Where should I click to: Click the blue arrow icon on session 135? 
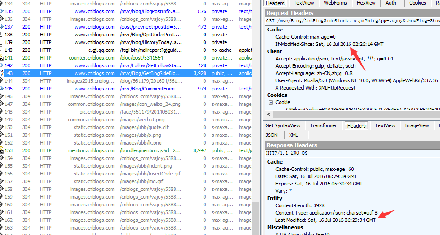pos(2,11)
